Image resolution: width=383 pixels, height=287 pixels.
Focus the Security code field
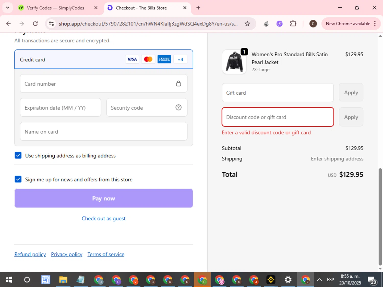coord(147,108)
